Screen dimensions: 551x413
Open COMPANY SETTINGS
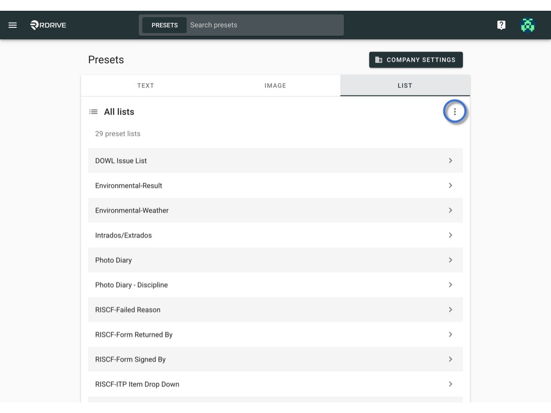(x=416, y=60)
